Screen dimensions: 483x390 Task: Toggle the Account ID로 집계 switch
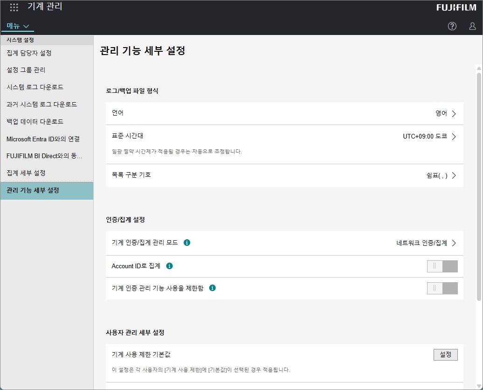pos(442,266)
